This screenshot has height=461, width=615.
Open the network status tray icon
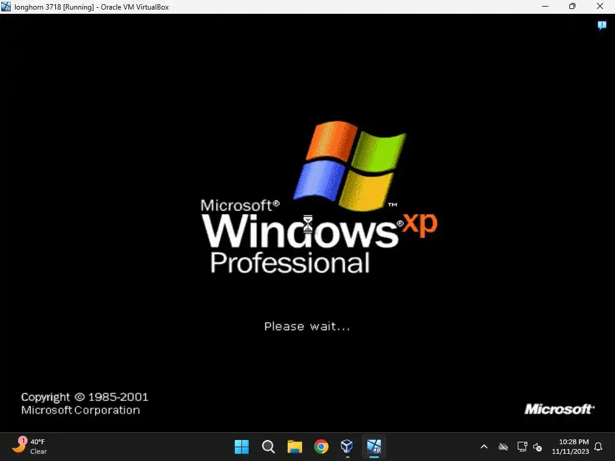522,447
